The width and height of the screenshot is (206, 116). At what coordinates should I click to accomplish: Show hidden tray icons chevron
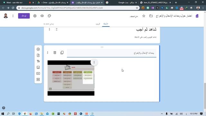tap(162, 114)
